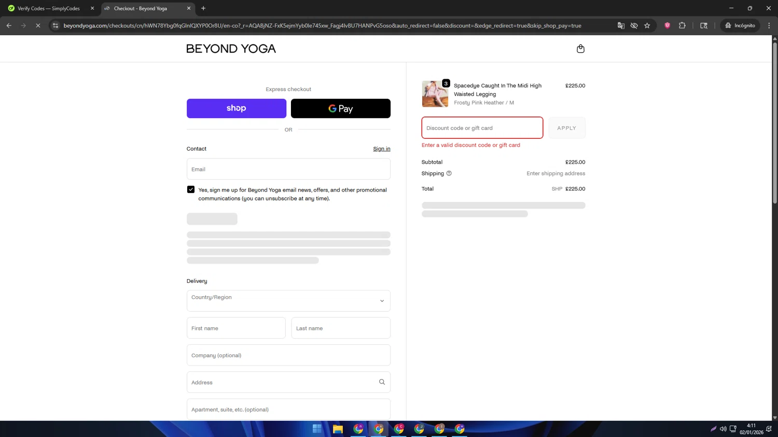The image size is (778, 437).
Task: Open Windows Start menu
Action: click(317, 429)
